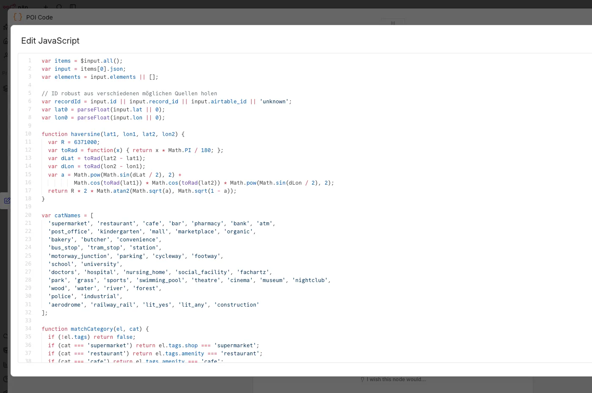Click the line number 20 in the gutter

coord(28,215)
